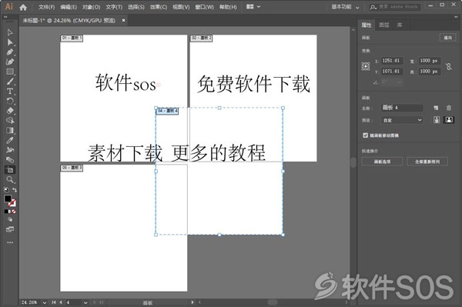Open the artboard navigation number dropdown

85,302
